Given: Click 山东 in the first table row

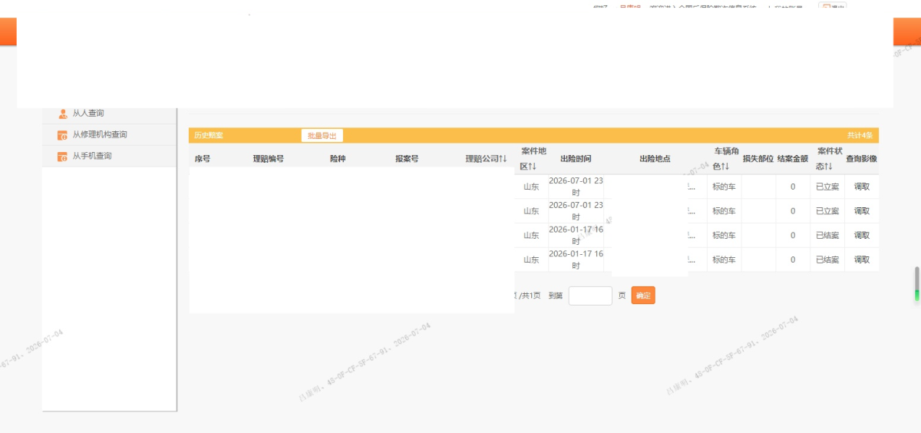Looking at the screenshot, I should (532, 187).
